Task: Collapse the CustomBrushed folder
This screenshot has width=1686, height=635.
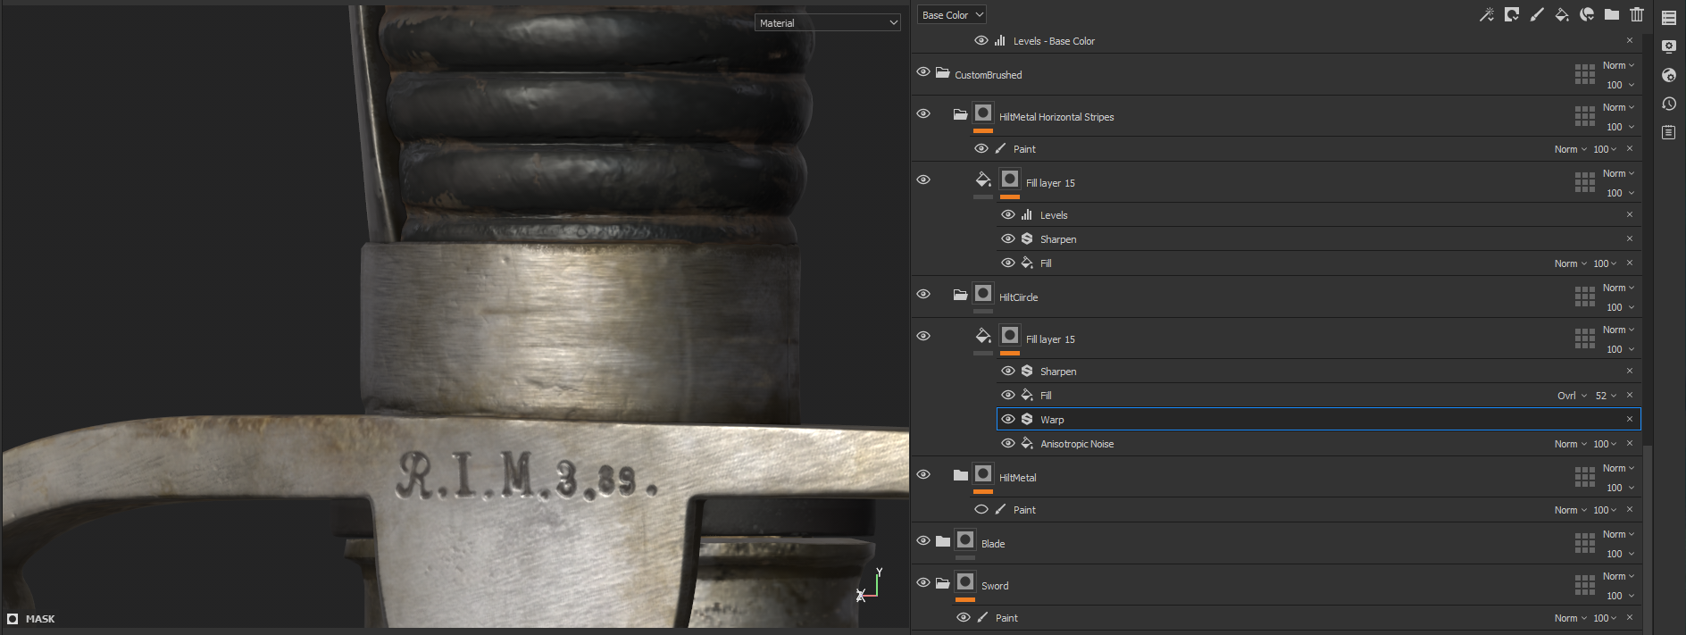Action: [942, 73]
